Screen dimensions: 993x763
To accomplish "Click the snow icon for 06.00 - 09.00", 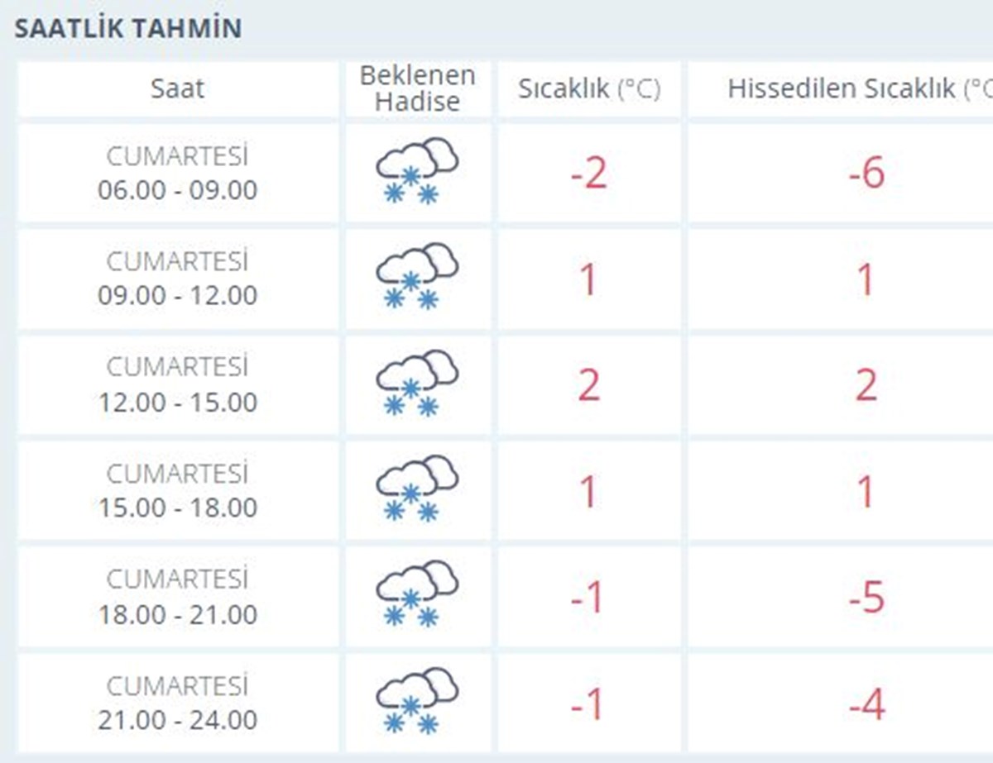I will tap(417, 172).
